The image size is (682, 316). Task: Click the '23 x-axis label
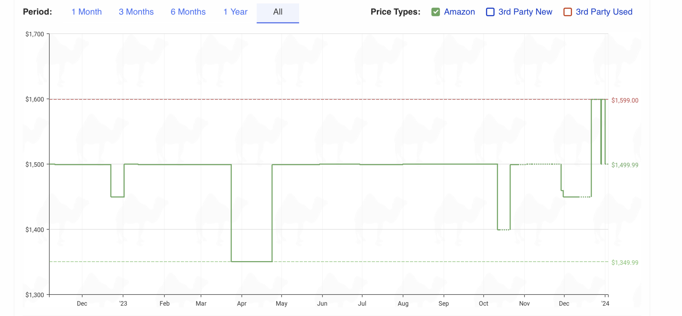pos(123,303)
